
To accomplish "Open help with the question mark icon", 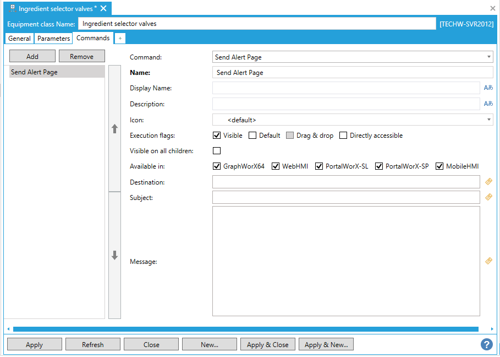I will tap(486, 344).
